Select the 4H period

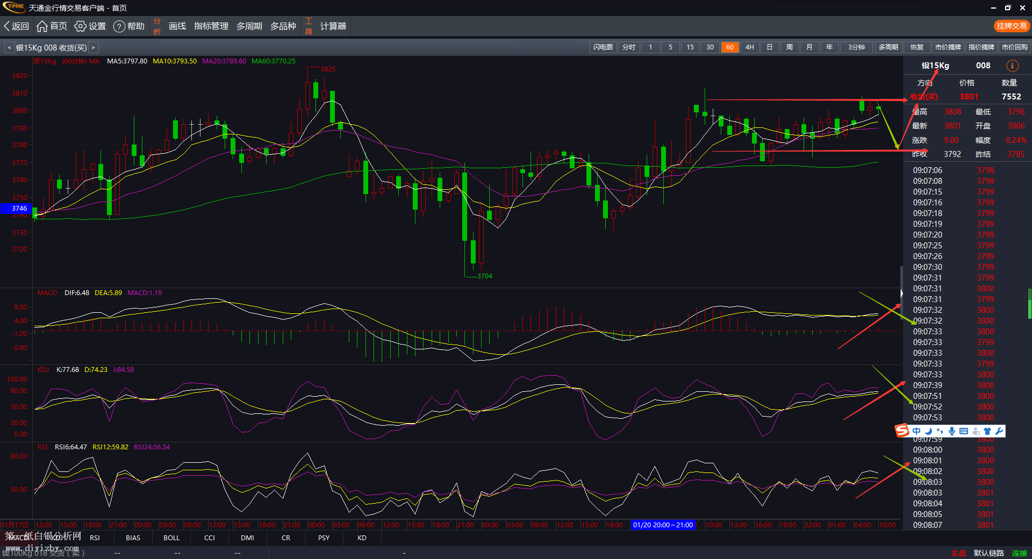pos(750,47)
